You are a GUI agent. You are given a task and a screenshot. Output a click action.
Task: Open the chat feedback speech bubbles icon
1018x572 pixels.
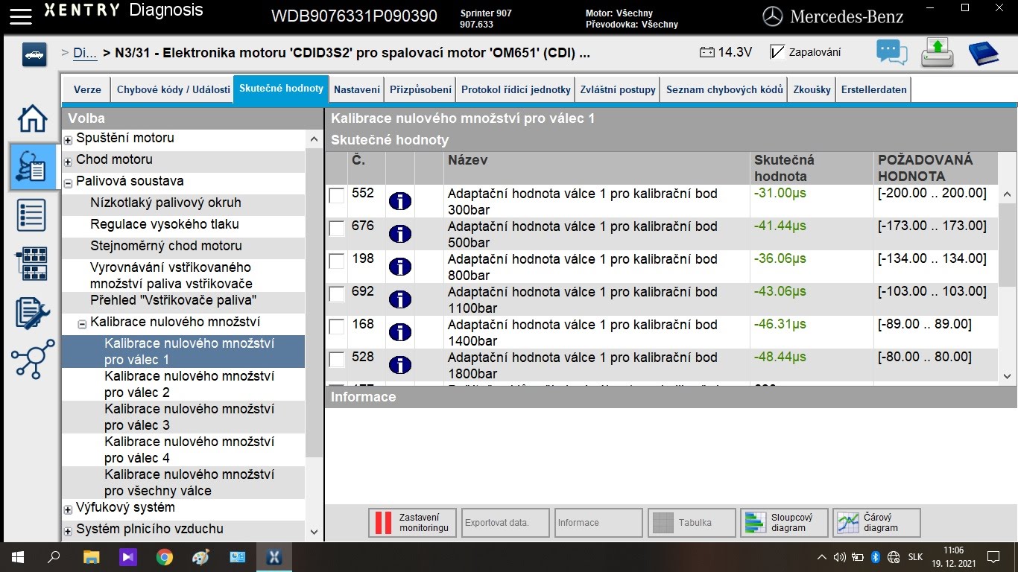892,53
